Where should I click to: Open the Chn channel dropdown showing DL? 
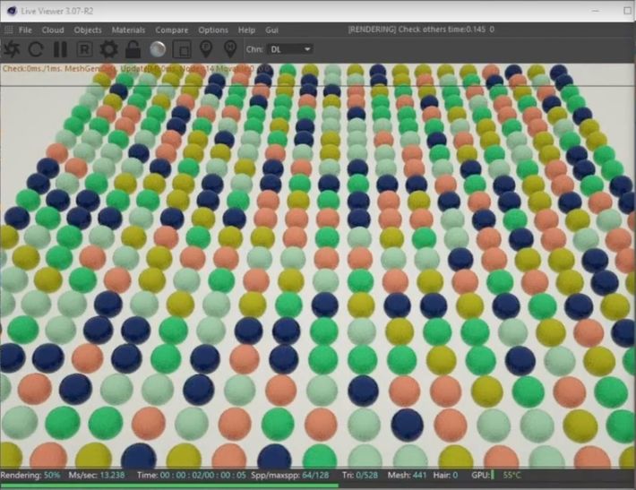click(x=290, y=49)
